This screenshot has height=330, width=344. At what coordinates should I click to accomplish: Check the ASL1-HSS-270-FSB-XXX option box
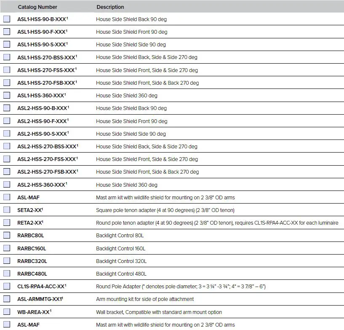pos(7,83)
